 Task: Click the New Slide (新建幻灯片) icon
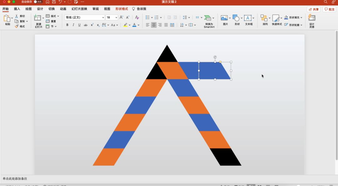(x=38, y=18)
